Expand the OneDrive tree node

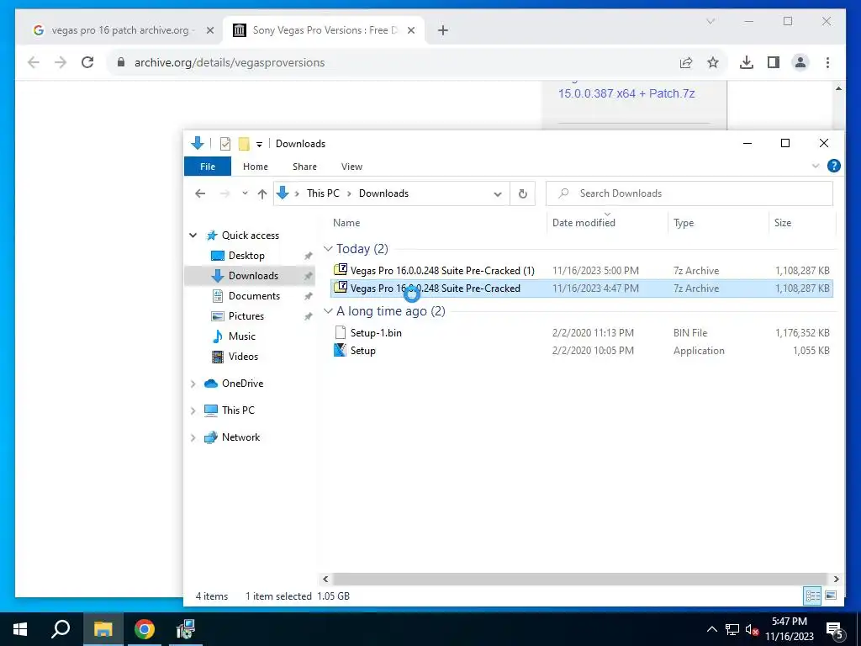tap(193, 384)
